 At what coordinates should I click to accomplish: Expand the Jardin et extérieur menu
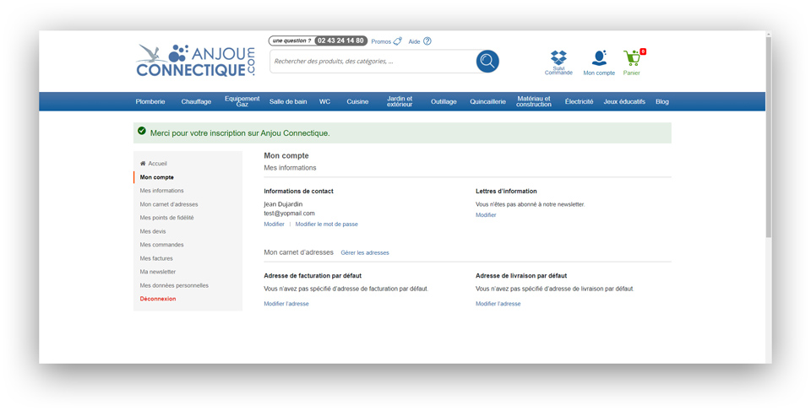coord(400,101)
